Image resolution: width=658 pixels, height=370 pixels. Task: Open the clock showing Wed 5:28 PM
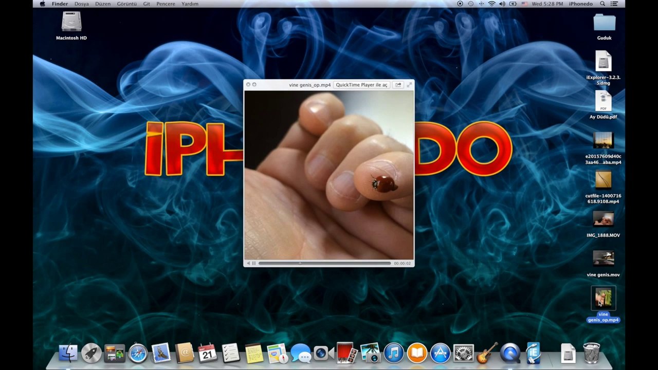tap(547, 4)
